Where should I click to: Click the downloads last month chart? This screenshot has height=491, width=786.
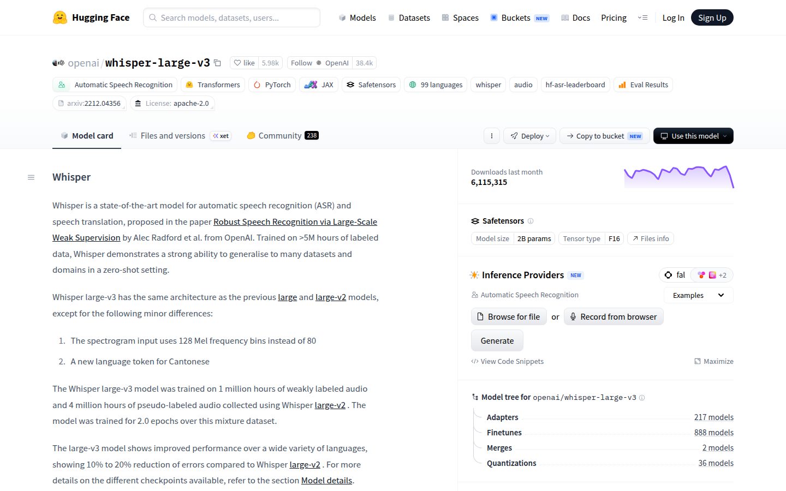pos(679,177)
